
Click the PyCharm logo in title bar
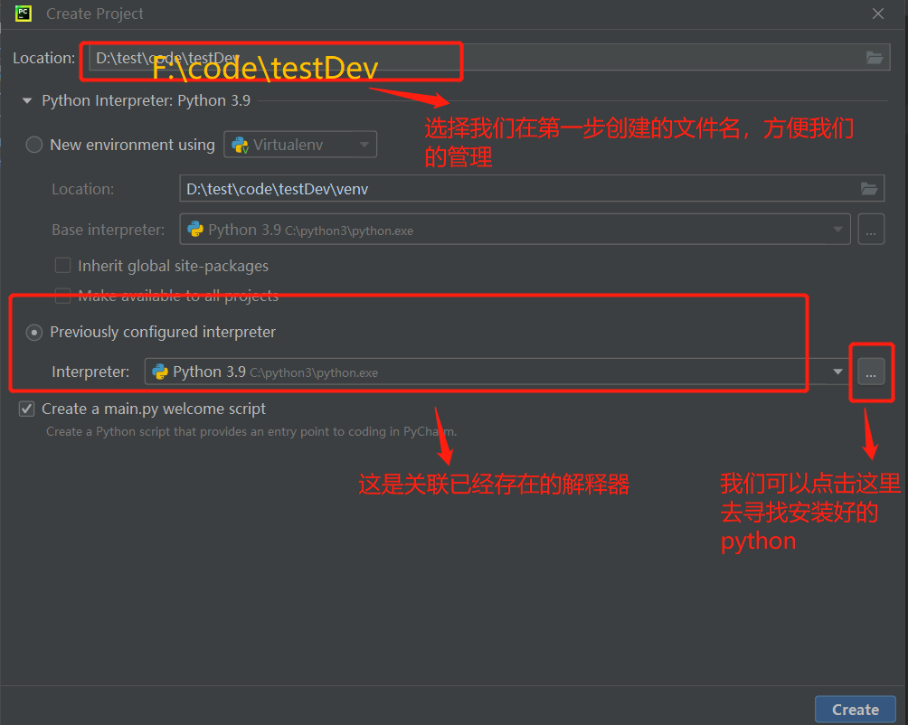[x=24, y=14]
